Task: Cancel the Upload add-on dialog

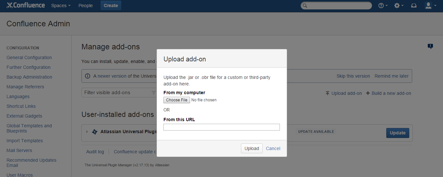Action: (273, 148)
